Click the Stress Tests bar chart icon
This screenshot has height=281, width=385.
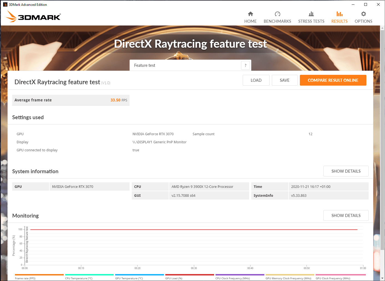click(311, 14)
